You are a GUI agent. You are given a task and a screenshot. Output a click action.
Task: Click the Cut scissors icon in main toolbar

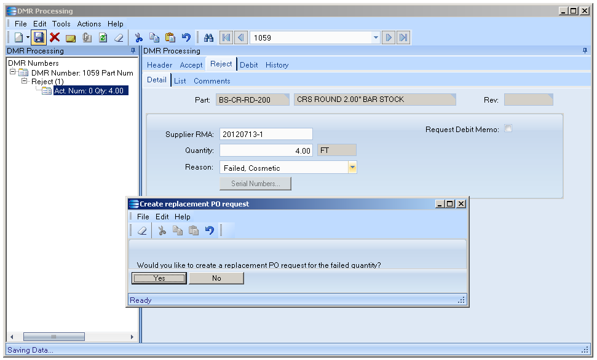point(138,37)
